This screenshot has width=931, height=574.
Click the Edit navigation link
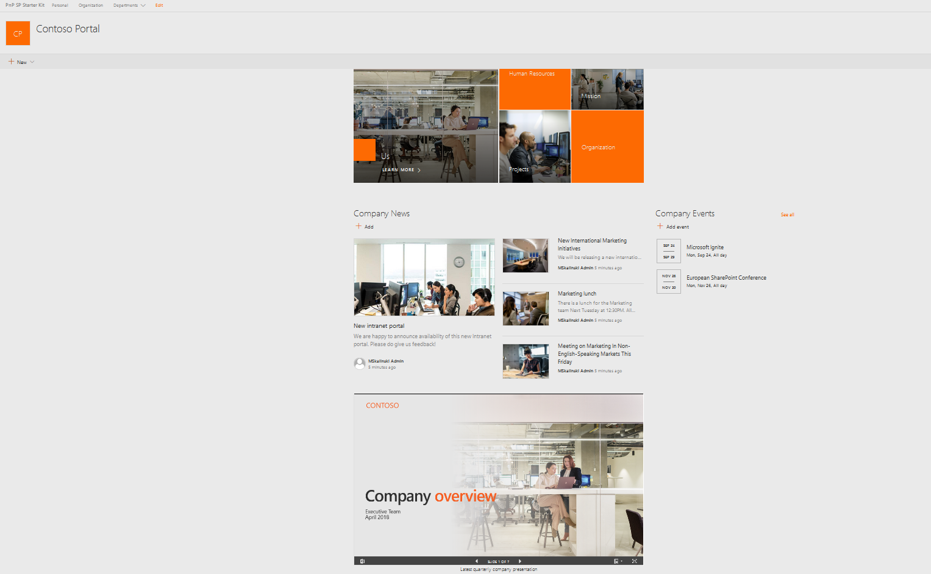(x=159, y=5)
